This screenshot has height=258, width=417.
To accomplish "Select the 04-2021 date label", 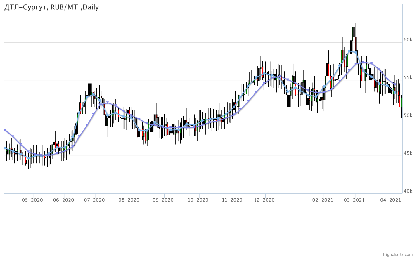I will tap(390, 200).
